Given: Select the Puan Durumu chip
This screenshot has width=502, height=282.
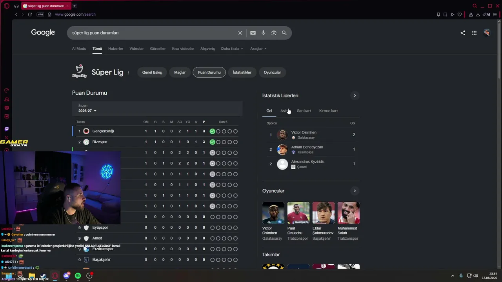Looking at the screenshot, I should (x=209, y=72).
